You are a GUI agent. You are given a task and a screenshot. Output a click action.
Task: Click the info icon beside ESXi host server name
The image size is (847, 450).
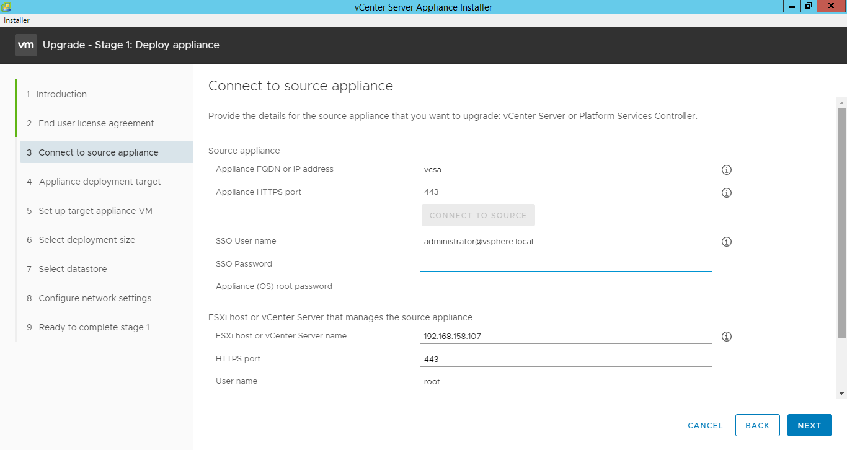pyautogui.click(x=726, y=336)
